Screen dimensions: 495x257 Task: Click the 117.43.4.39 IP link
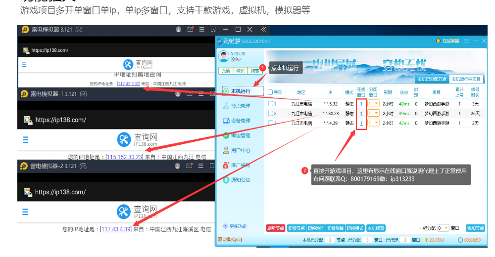tap(116, 229)
